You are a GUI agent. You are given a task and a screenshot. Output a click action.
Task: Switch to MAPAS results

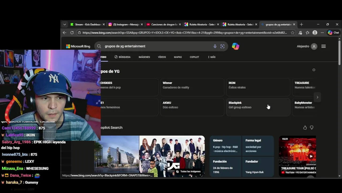[x=178, y=57]
